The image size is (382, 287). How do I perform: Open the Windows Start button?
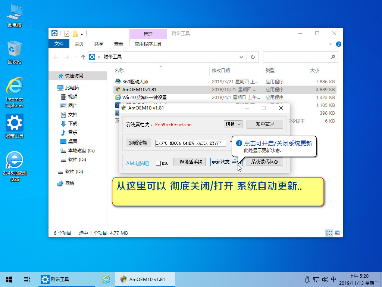click(9, 280)
